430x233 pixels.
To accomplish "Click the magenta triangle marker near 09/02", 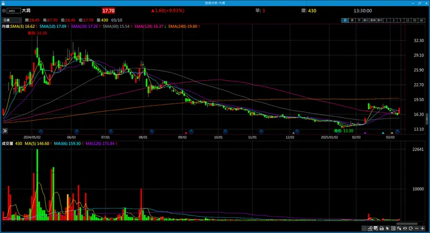I will pos(186,133).
